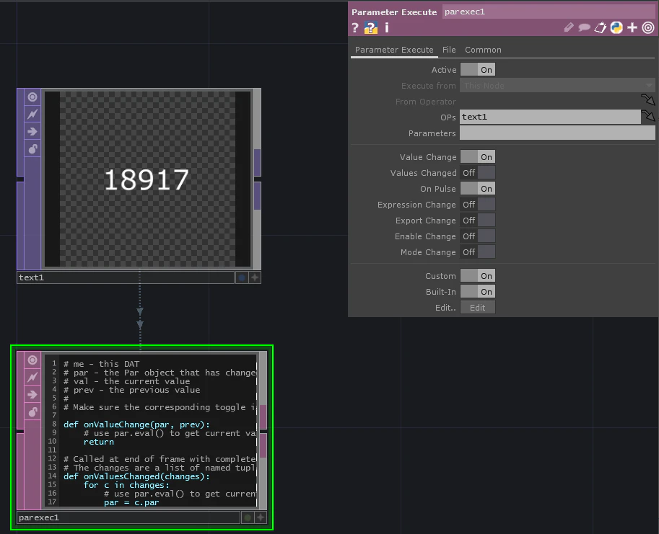The height and width of the screenshot is (534, 659).
Task: Click the OPs field containing text1
Action: tap(550, 117)
